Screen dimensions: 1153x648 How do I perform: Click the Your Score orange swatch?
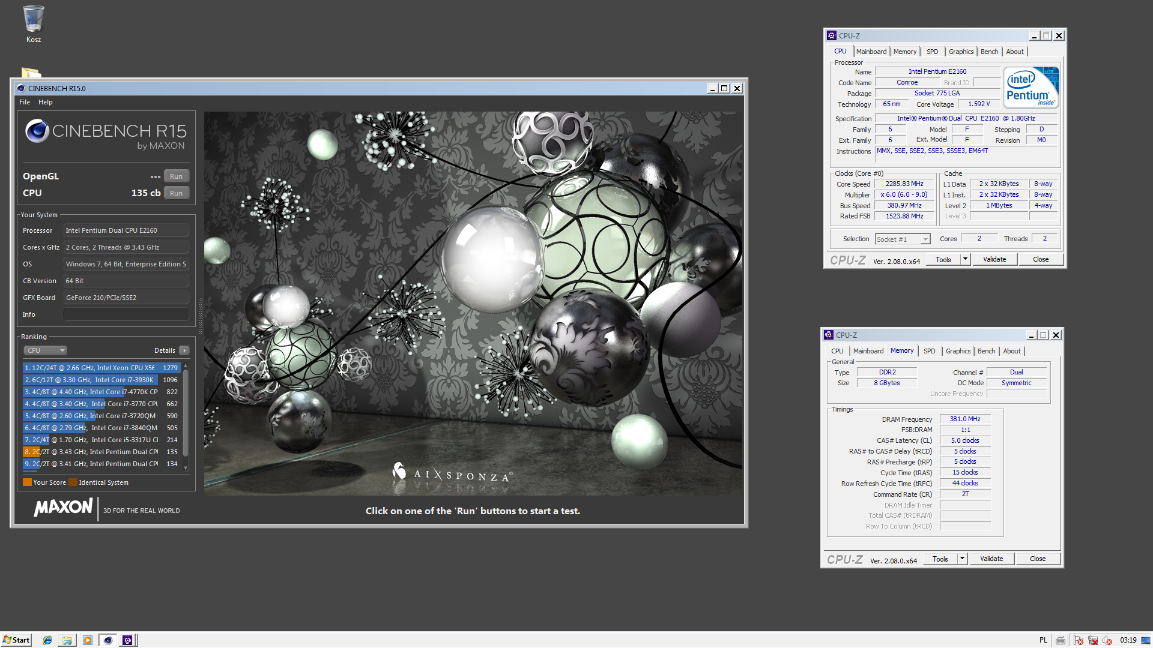click(27, 482)
